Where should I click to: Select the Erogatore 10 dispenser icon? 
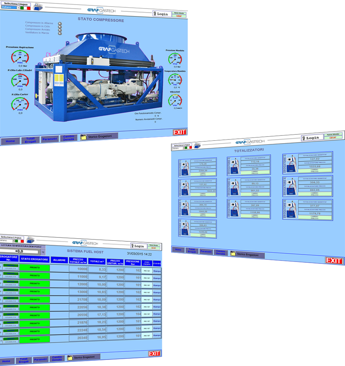[x=185, y=228]
